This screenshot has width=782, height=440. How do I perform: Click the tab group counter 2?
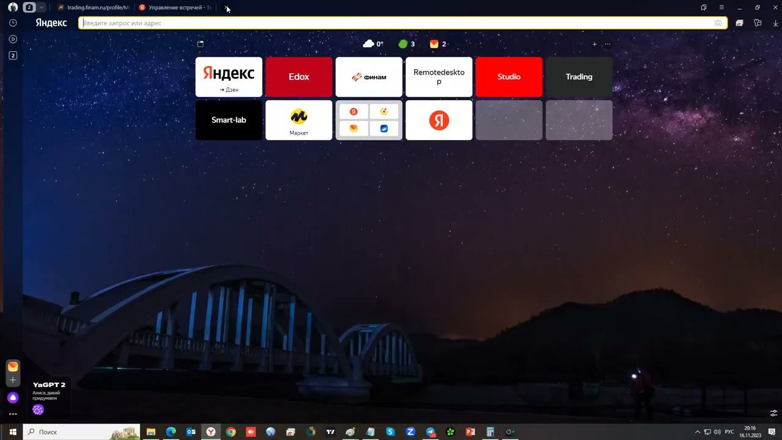coord(29,7)
